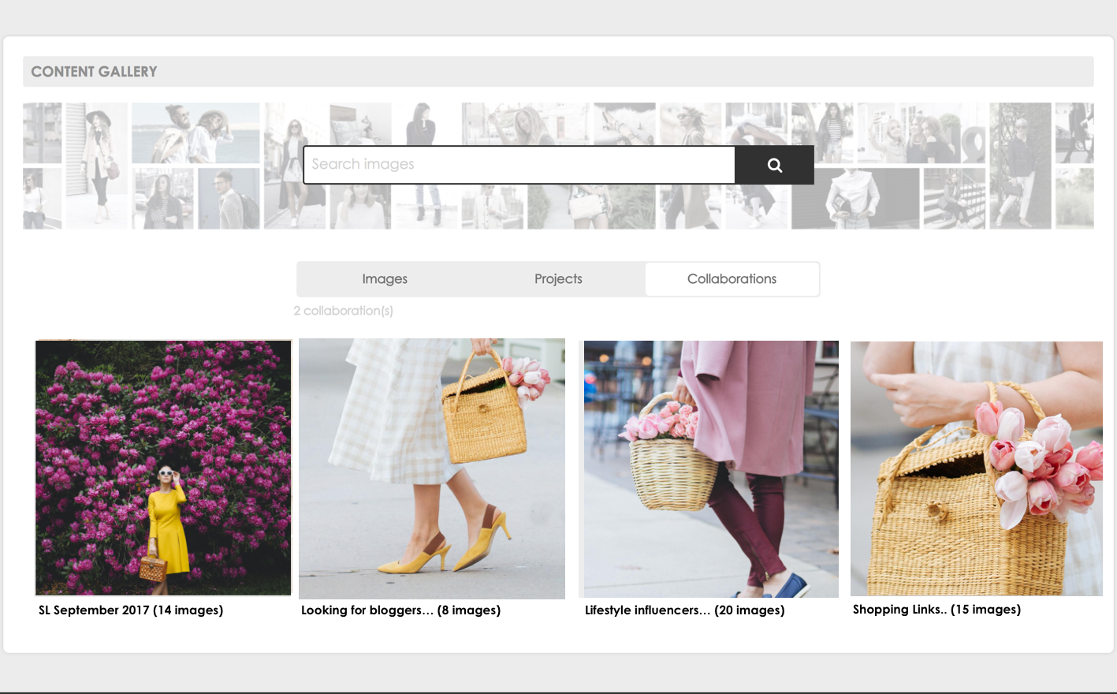The image size is (1117, 694).
Task: Click the Shopping Links.. (15 images) caption
Action: pyautogui.click(x=936, y=610)
